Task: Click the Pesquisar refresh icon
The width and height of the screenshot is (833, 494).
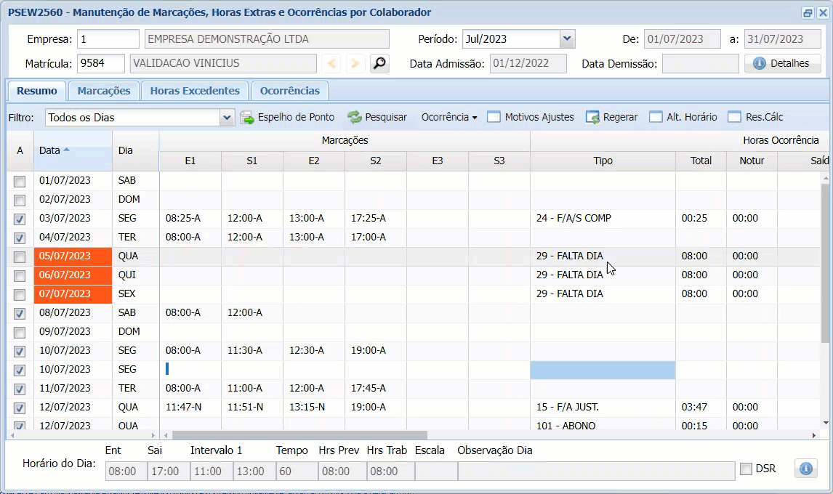Action: [x=355, y=117]
